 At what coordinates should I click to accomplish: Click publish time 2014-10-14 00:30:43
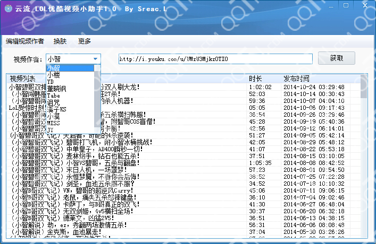[314, 94]
